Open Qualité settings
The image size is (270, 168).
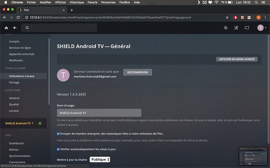click(14, 104)
